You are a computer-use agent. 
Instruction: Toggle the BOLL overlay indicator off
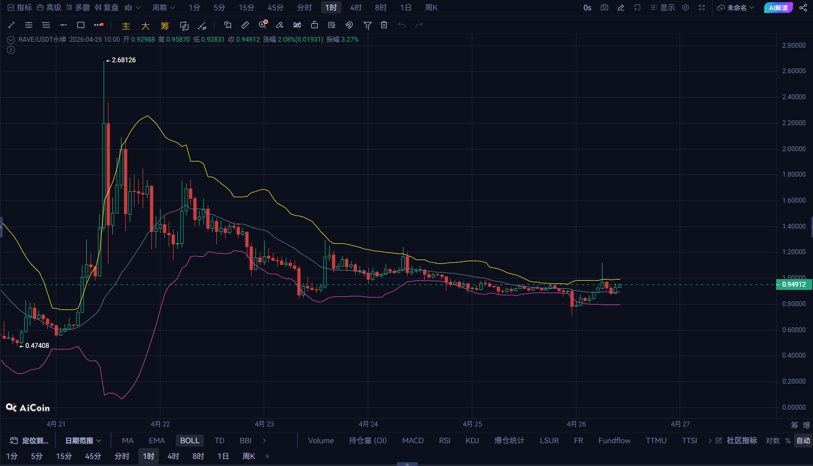tap(190, 441)
